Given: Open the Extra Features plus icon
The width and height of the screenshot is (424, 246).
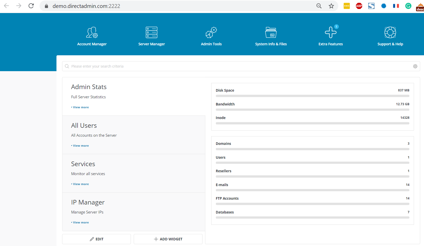Looking at the screenshot, I should pyautogui.click(x=331, y=32).
